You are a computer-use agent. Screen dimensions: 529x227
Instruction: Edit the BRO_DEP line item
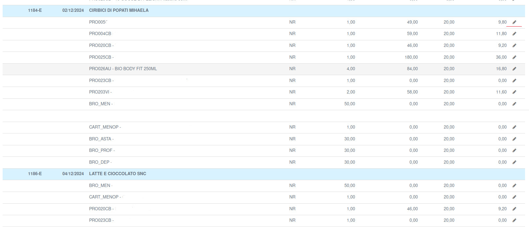point(514,162)
